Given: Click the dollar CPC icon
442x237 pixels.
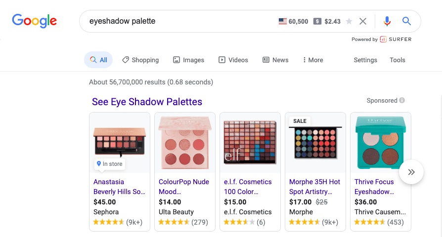Looking at the screenshot, I should [317, 21].
